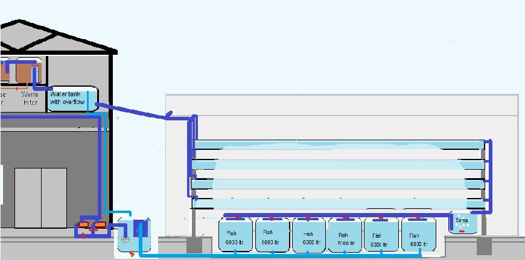The height and width of the screenshot is (260, 525).
Task: Click the Water tank with overflow
Action: [x=72, y=99]
